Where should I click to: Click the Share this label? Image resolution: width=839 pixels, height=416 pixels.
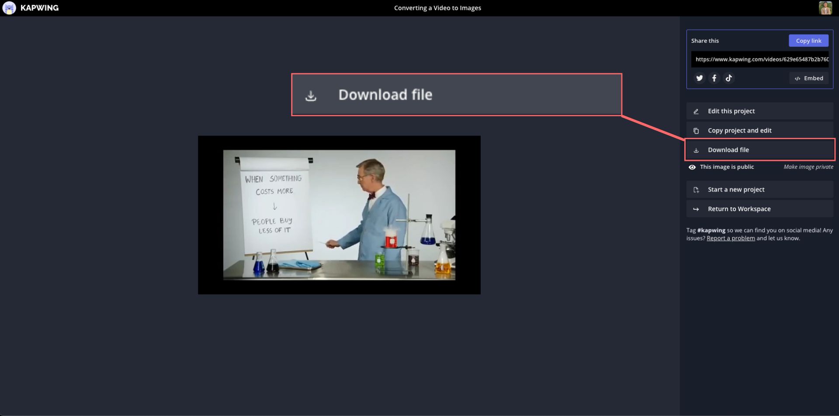pos(705,41)
